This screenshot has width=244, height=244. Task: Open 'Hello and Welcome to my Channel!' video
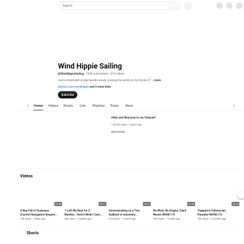pos(133,118)
